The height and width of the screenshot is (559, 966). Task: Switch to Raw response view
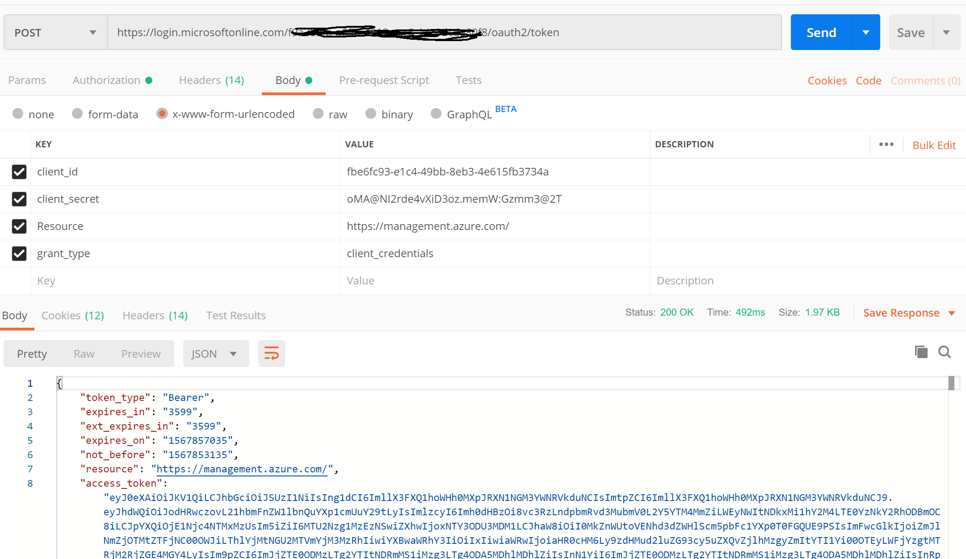[84, 353]
